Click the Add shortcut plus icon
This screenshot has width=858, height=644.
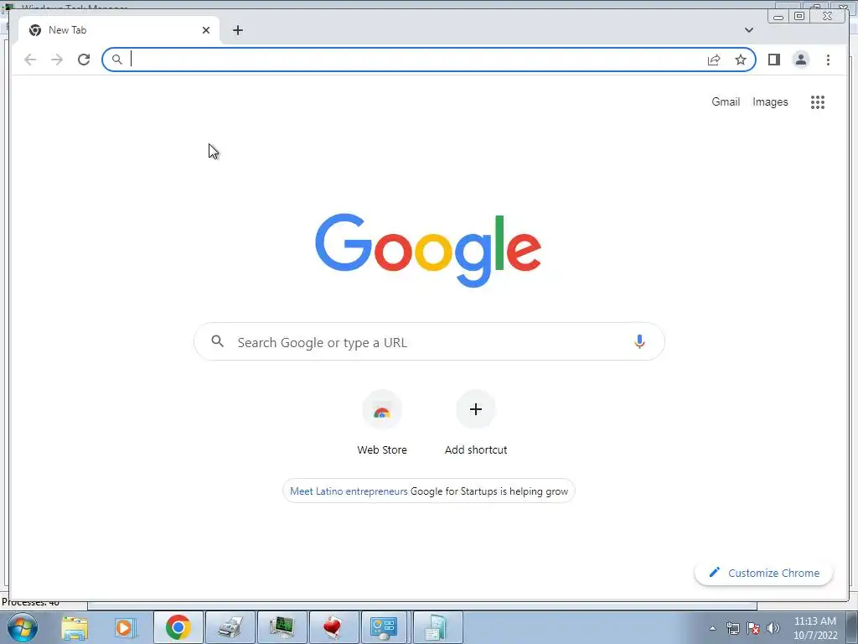coord(476,409)
